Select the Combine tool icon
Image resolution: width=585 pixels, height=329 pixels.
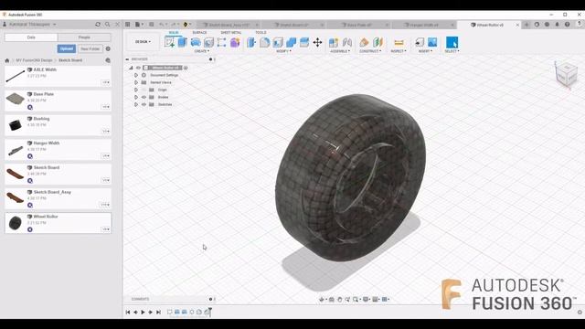[x=291, y=42]
